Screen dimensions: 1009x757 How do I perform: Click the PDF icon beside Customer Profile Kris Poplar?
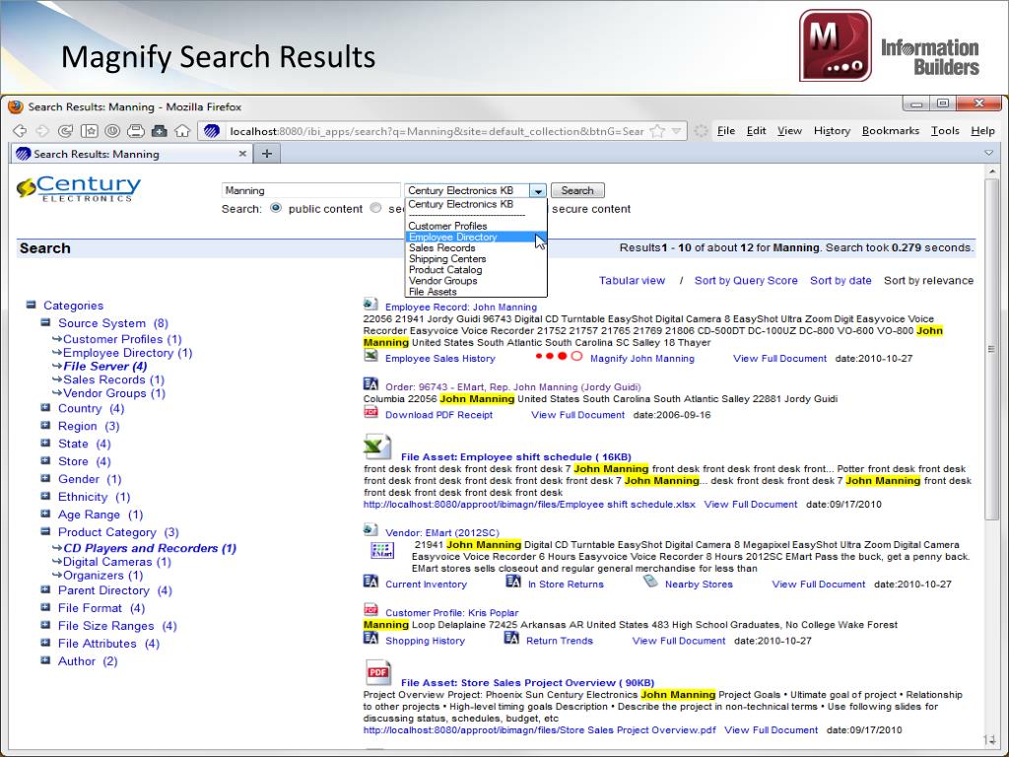tap(370, 609)
